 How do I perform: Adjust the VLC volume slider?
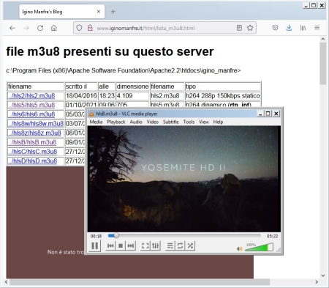[259, 247]
